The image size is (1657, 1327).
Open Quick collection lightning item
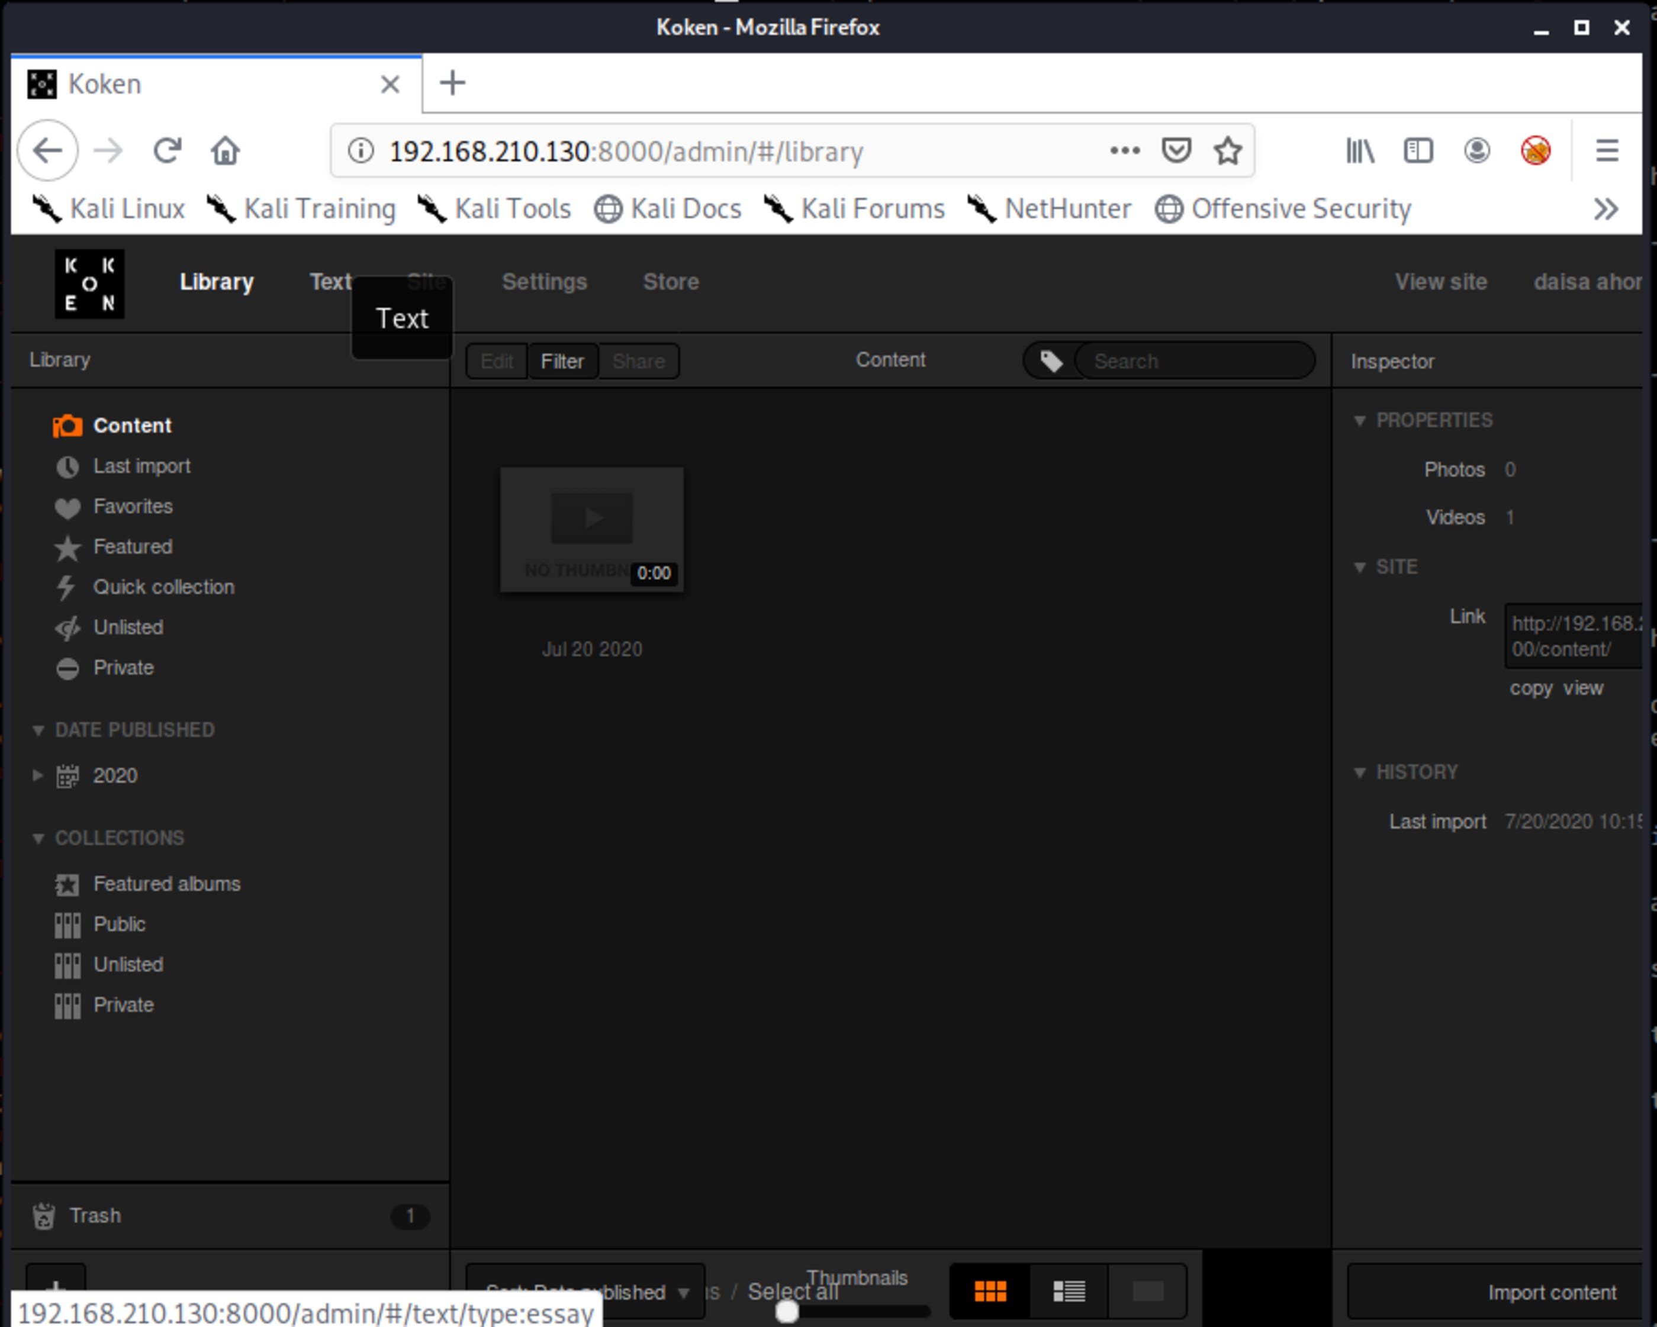(x=163, y=587)
